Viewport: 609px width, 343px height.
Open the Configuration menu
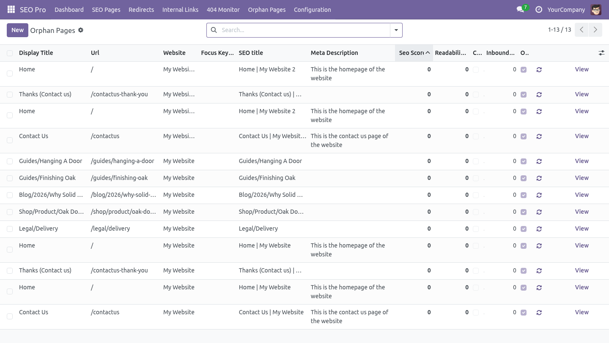(313, 9)
